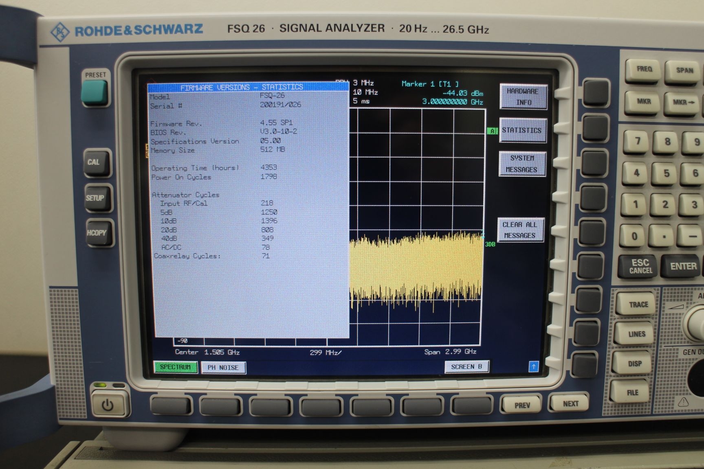Push the side softkey beside SYSTEM MESSAGES
704x469 pixels.
[594, 163]
